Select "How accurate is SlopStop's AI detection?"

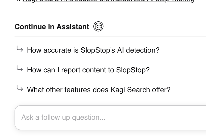[x=93, y=50]
